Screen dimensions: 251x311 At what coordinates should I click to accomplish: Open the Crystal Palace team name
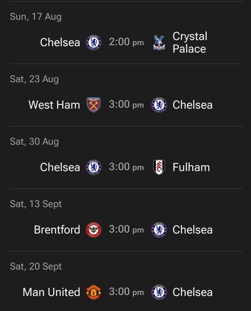tap(190, 42)
